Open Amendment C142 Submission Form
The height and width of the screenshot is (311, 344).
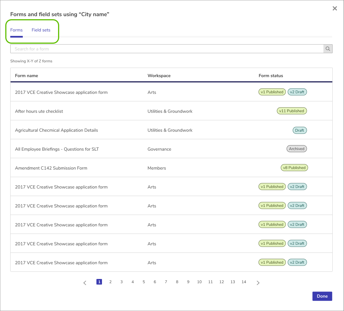click(x=51, y=168)
